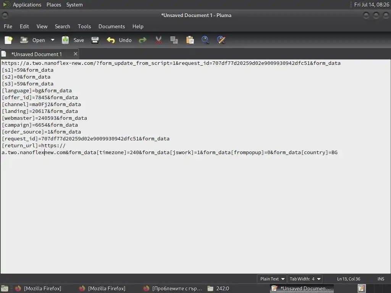Click the show desktop icon in taskbar
391x293 pixels.
[x=5, y=288]
